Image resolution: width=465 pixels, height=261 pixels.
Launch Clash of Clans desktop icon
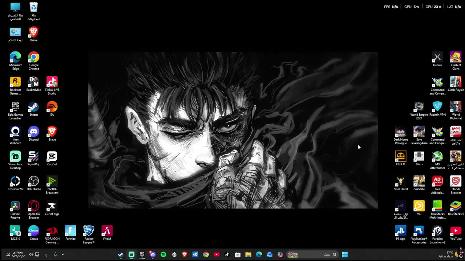click(x=456, y=61)
